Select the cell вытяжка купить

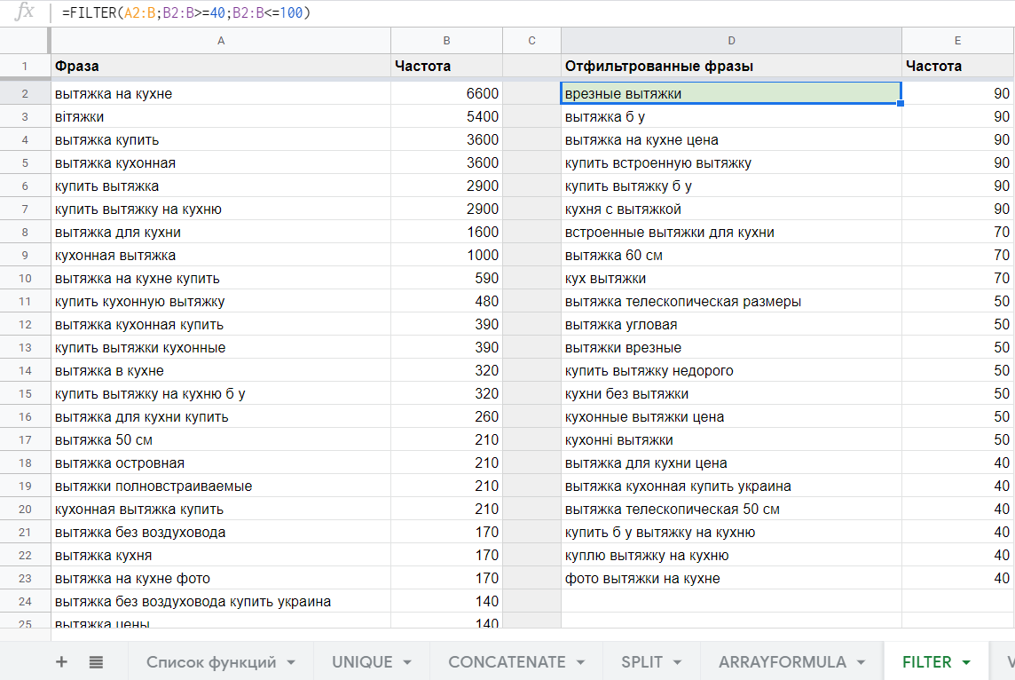point(221,140)
